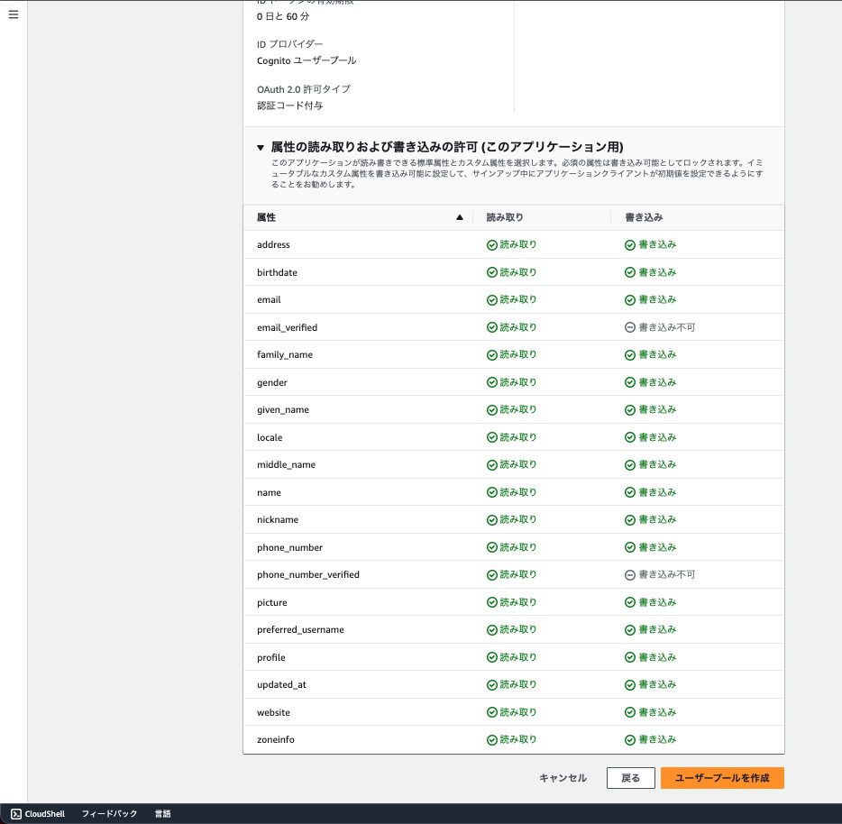Screen dimensions: 842x824
Task: Select the picture attribute name
Action: click(272, 602)
